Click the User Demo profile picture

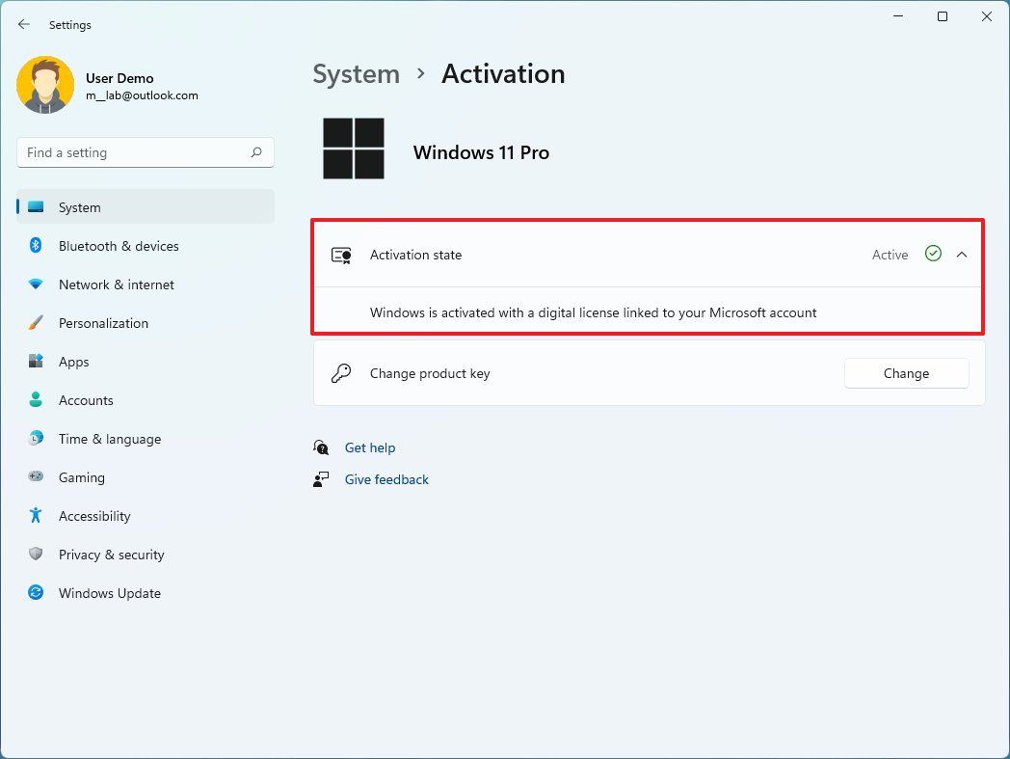tap(45, 85)
